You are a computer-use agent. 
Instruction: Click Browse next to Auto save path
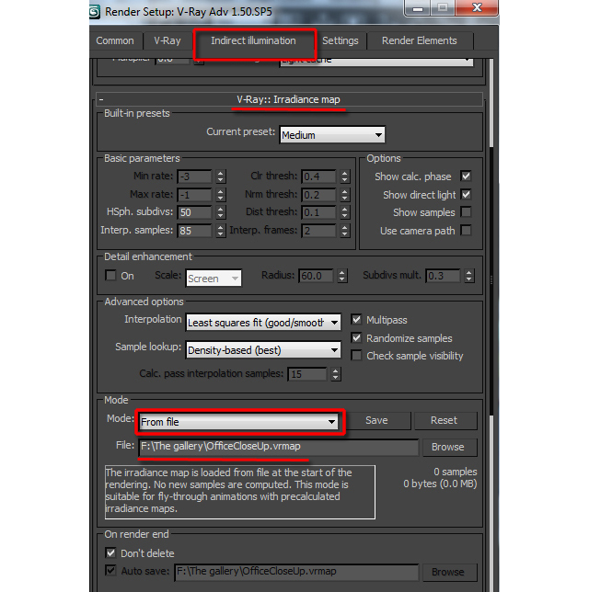tap(448, 572)
